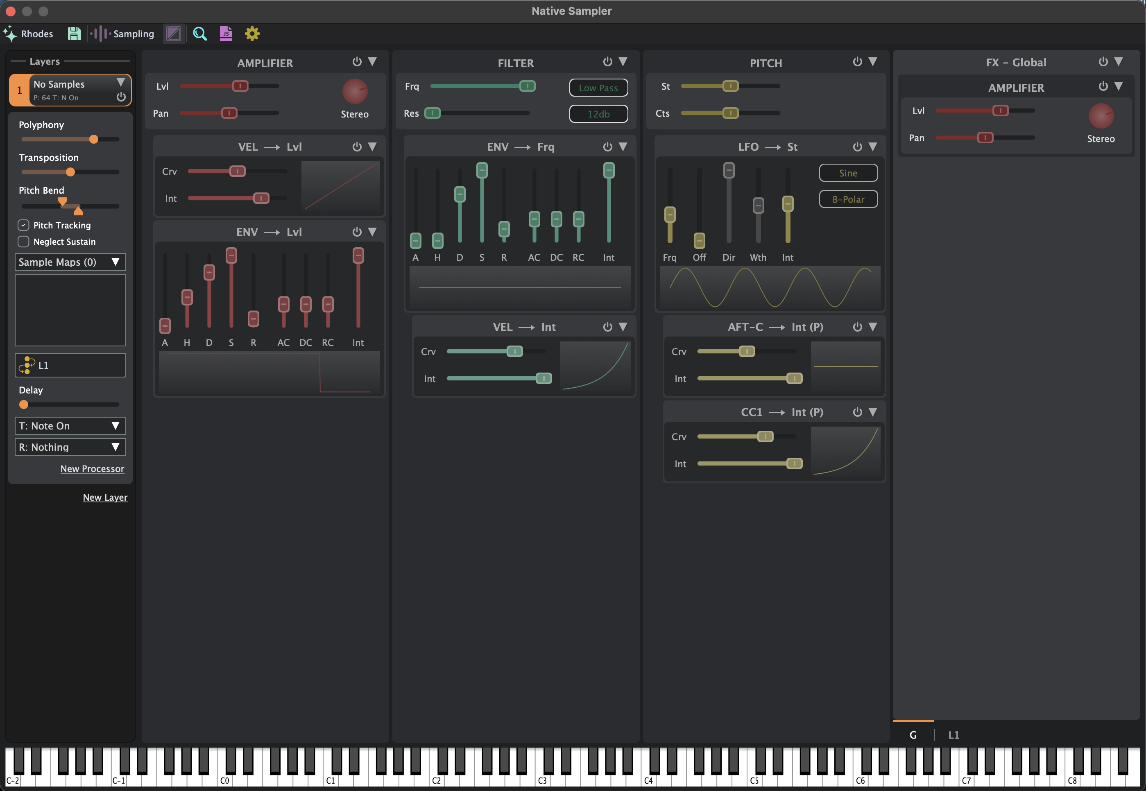
Task: Expand the PITCH module menu arrow
Action: tap(873, 61)
